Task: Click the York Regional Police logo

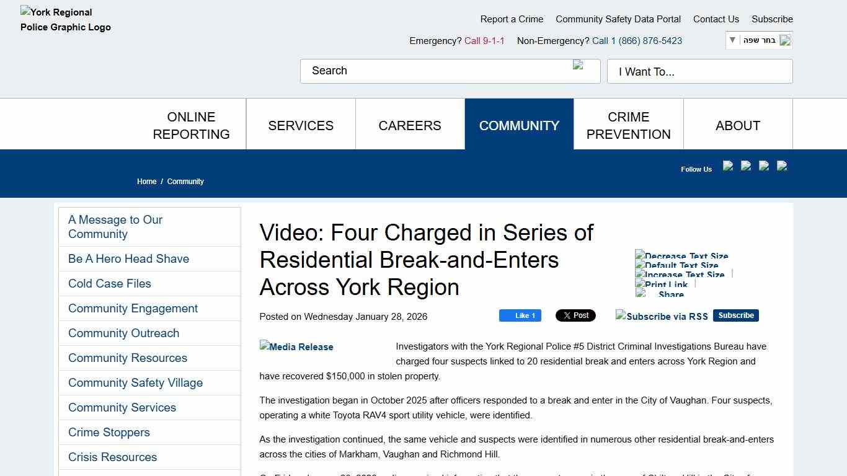Action: (x=65, y=19)
